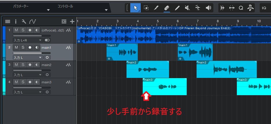Screen dimensions: 271x124
Task: Click the wrench track options icon
Action: point(24,22)
